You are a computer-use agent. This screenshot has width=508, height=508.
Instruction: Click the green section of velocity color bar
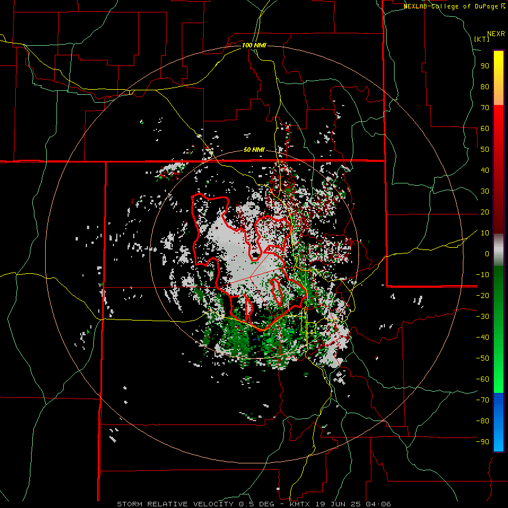[x=498, y=329]
